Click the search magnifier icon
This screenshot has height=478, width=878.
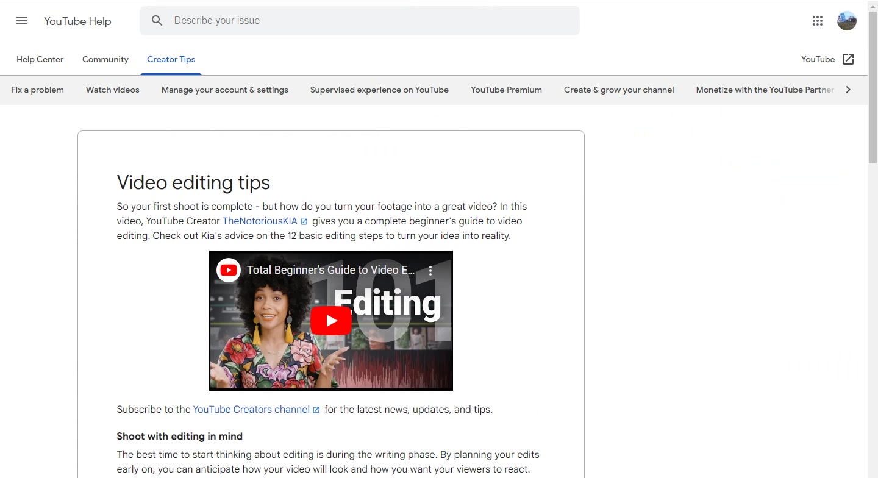[x=157, y=21]
